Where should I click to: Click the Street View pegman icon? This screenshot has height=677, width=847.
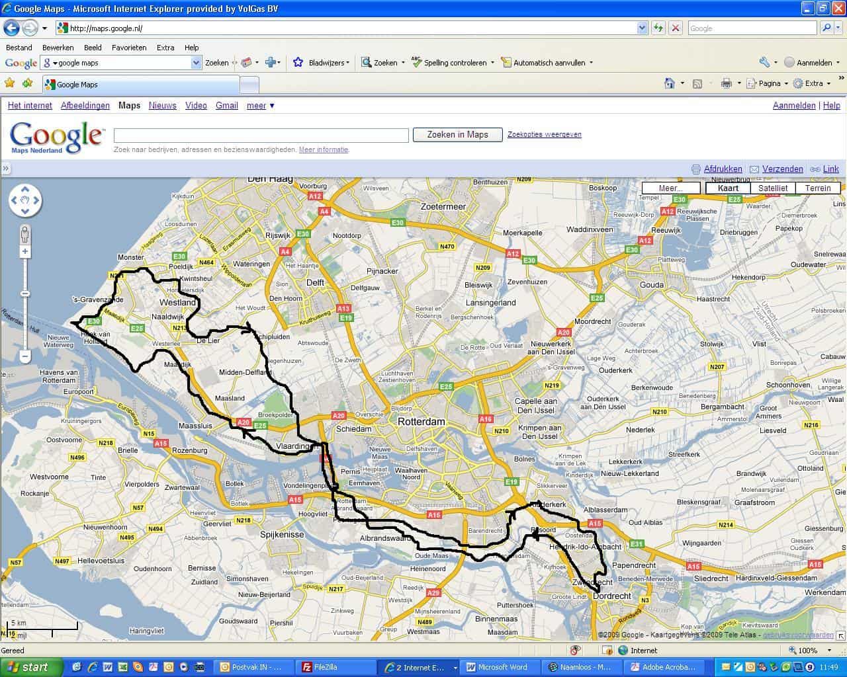click(x=25, y=234)
